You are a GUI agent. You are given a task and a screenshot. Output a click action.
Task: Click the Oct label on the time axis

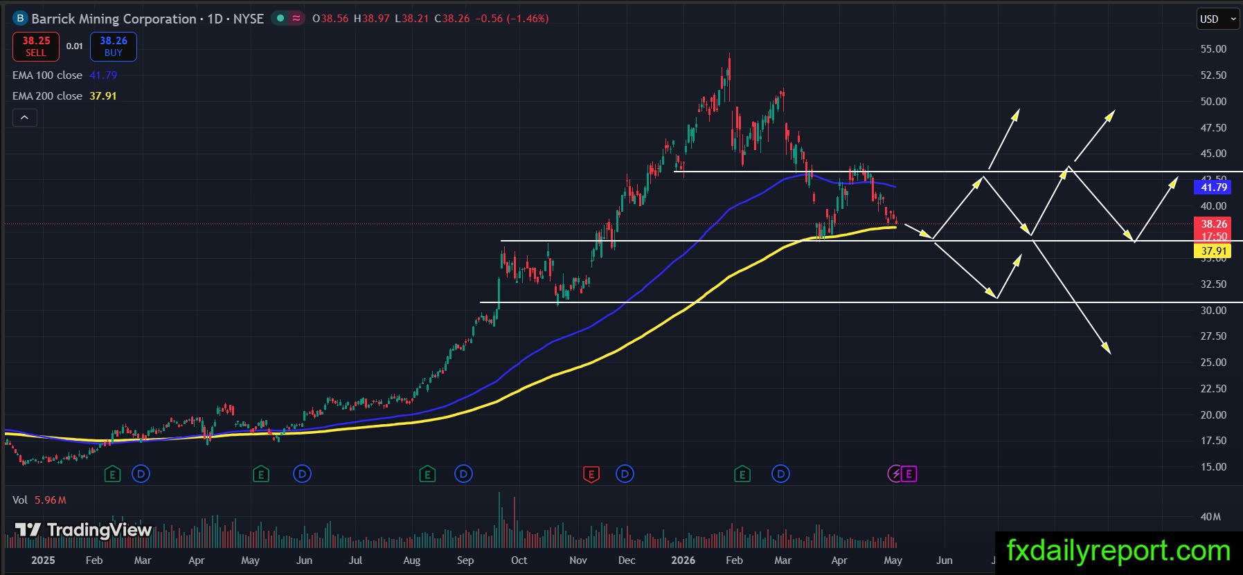[x=519, y=560]
